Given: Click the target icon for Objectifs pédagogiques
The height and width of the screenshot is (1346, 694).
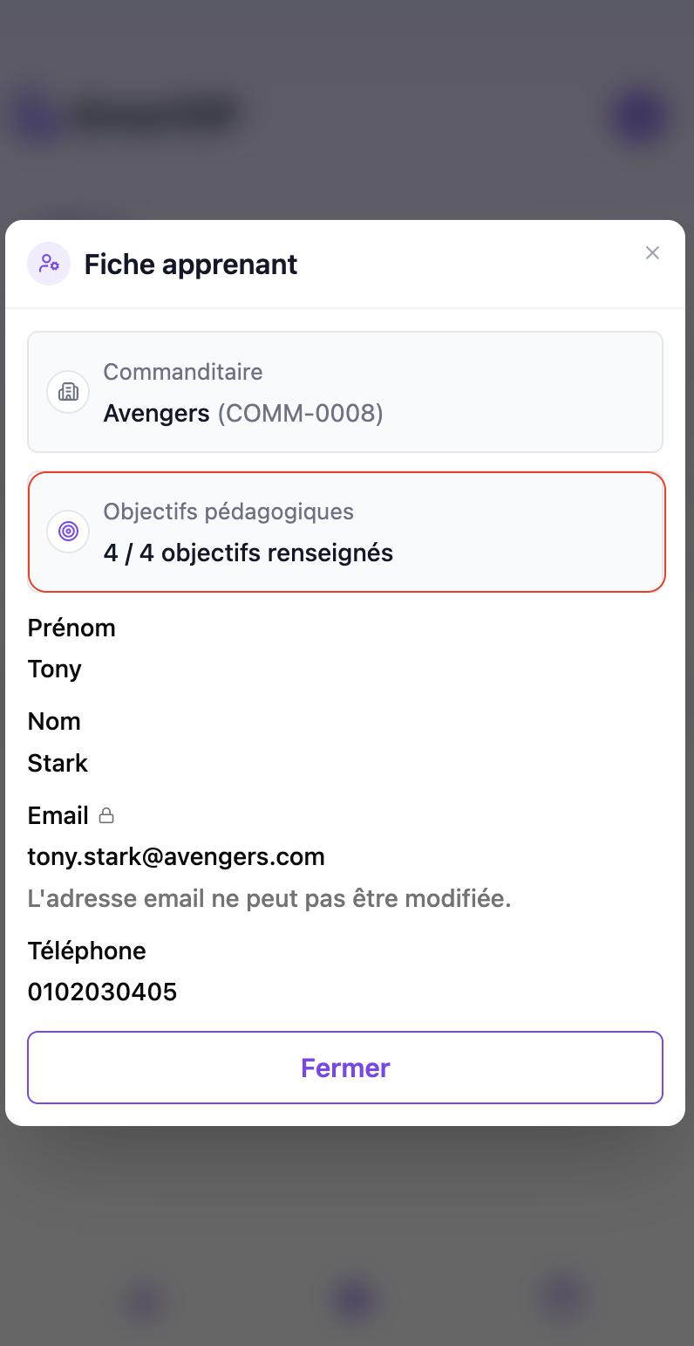Looking at the screenshot, I should click(68, 532).
